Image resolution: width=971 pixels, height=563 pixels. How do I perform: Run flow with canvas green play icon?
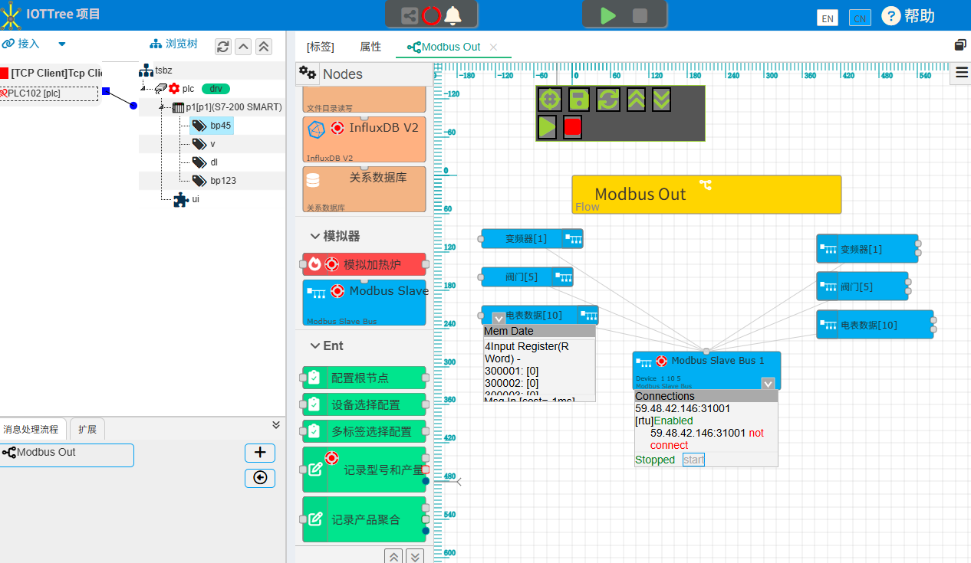click(547, 126)
